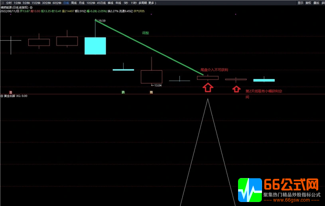Select the 周线 weekly period tab
This screenshot has height=206, width=325.
click(x=74, y=3)
